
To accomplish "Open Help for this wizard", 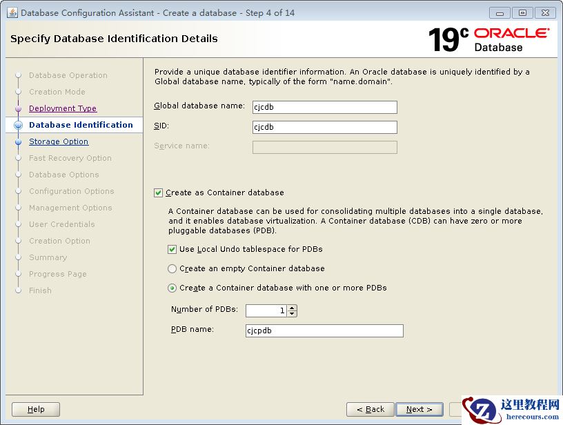I will click(36, 409).
